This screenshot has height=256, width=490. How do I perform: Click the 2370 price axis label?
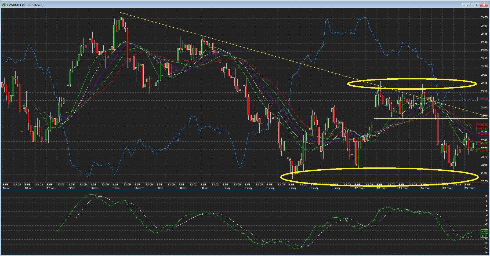click(484, 157)
